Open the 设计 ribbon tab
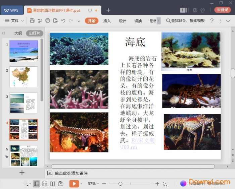235x189 pixels. 123,21
